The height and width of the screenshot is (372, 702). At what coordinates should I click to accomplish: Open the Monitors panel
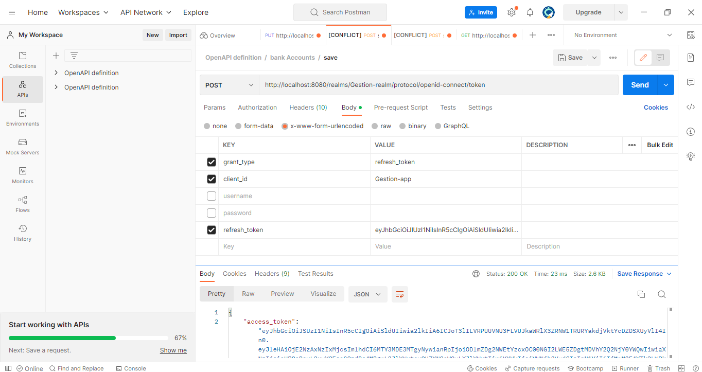coord(22,175)
